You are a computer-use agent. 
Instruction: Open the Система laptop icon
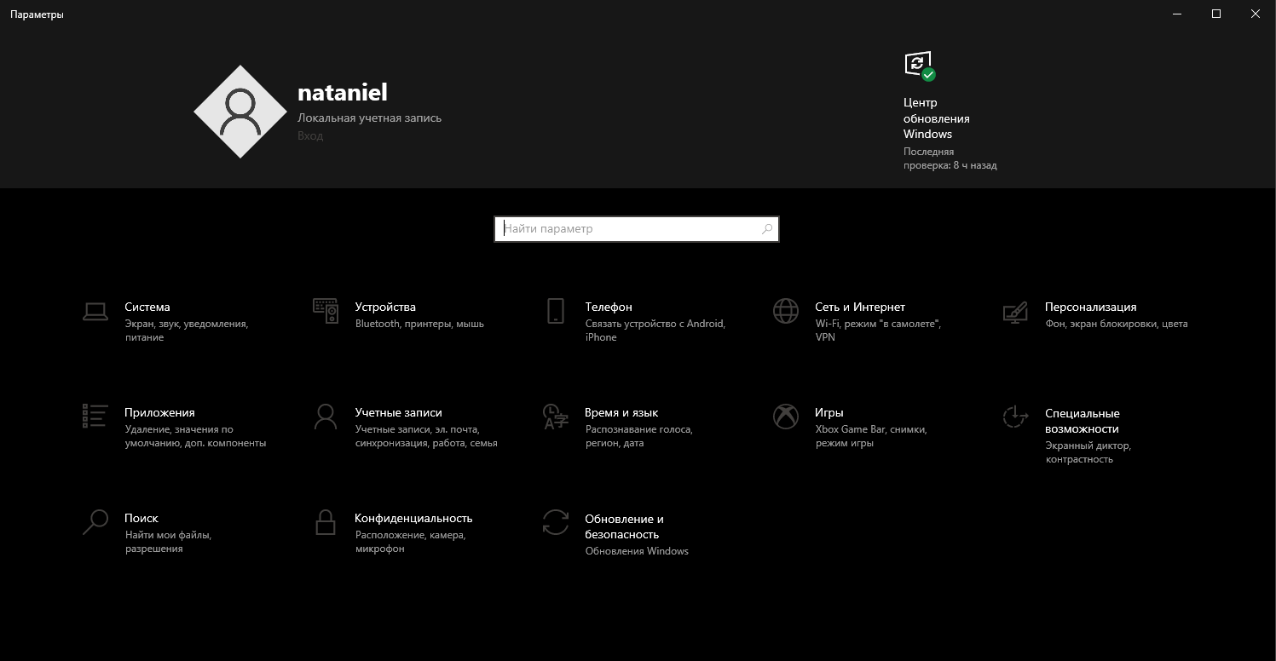pyautogui.click(x=95, y=312)
